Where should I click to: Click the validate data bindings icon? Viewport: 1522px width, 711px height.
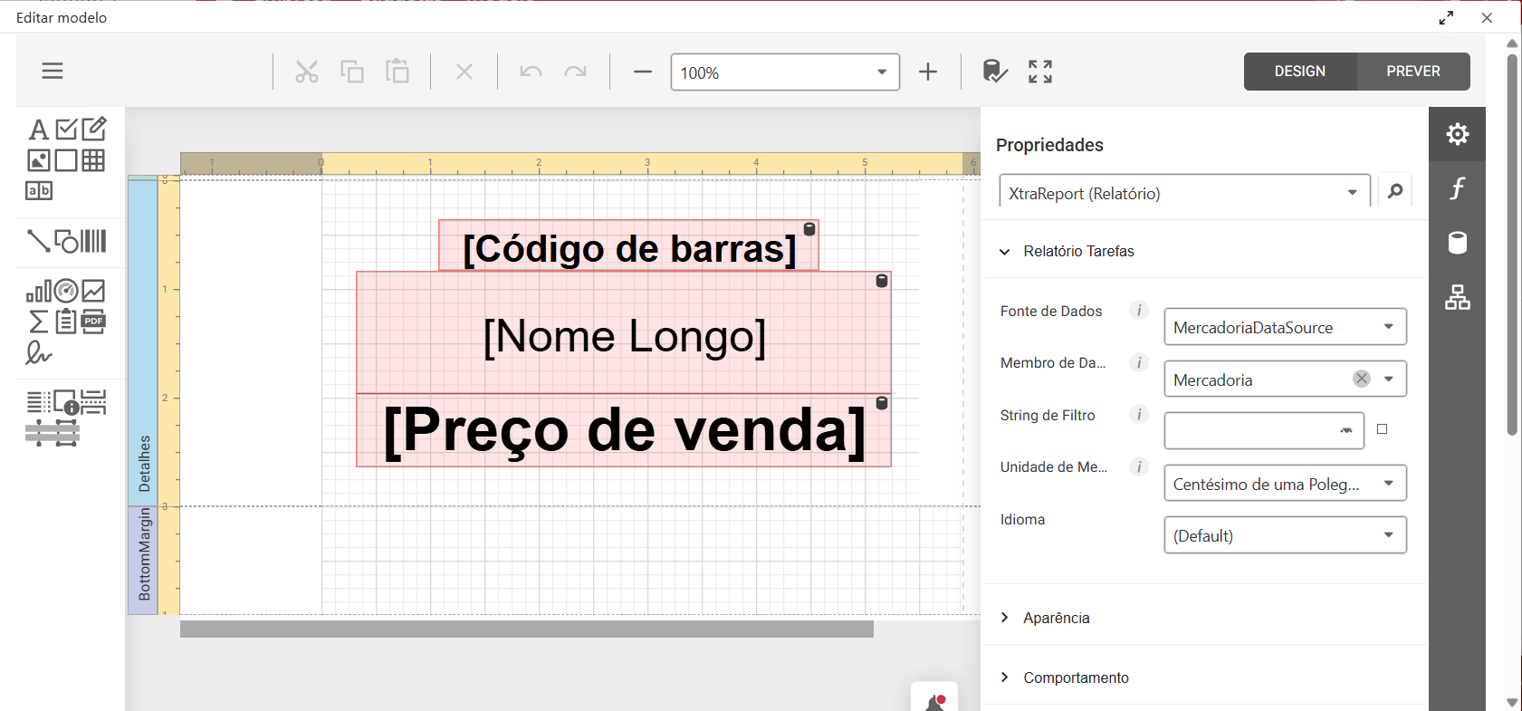pyautogui.click(x=994, y=72)
